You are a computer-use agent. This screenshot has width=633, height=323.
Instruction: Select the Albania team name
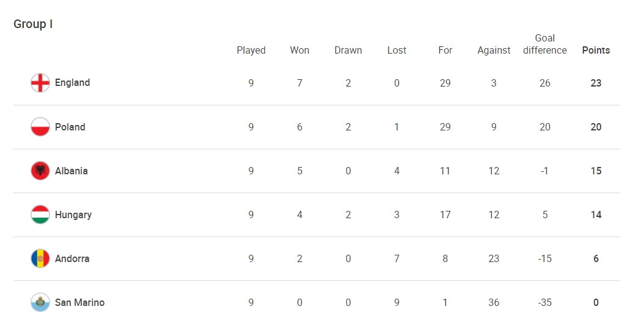[71, 171]
